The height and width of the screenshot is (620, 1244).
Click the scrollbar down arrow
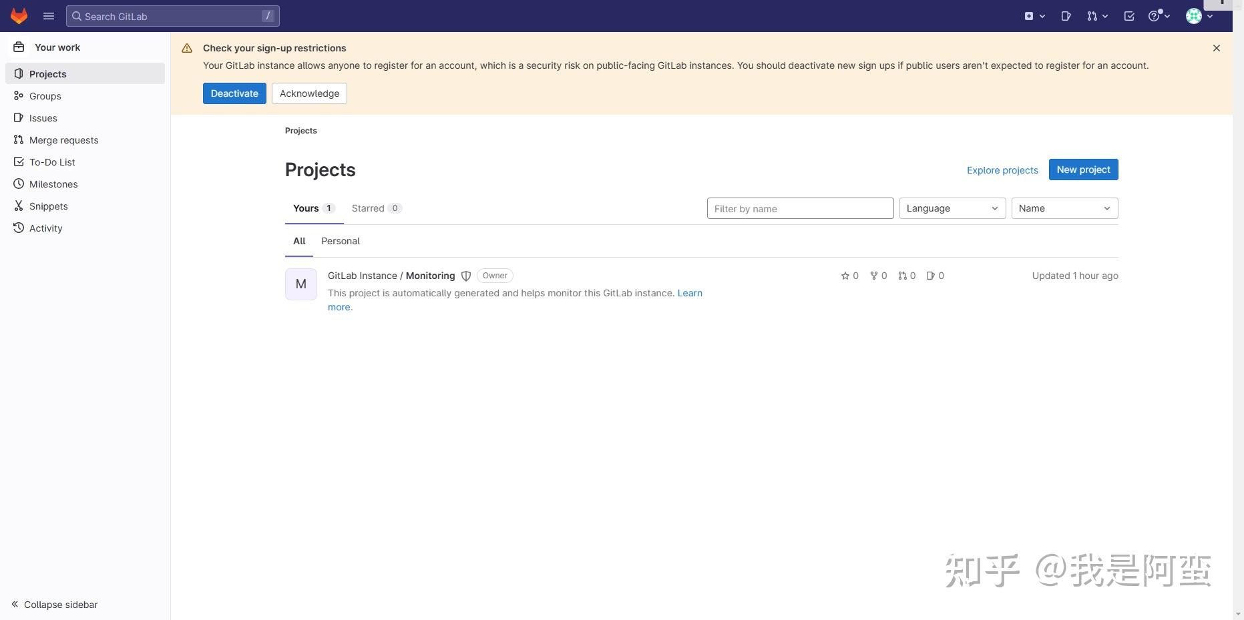click(1239, 614)
